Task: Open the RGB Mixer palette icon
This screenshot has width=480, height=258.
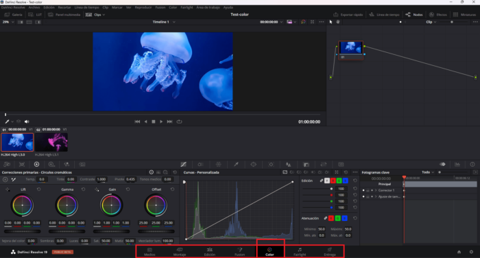Action: pyautogui.click(x=67, y=165)
